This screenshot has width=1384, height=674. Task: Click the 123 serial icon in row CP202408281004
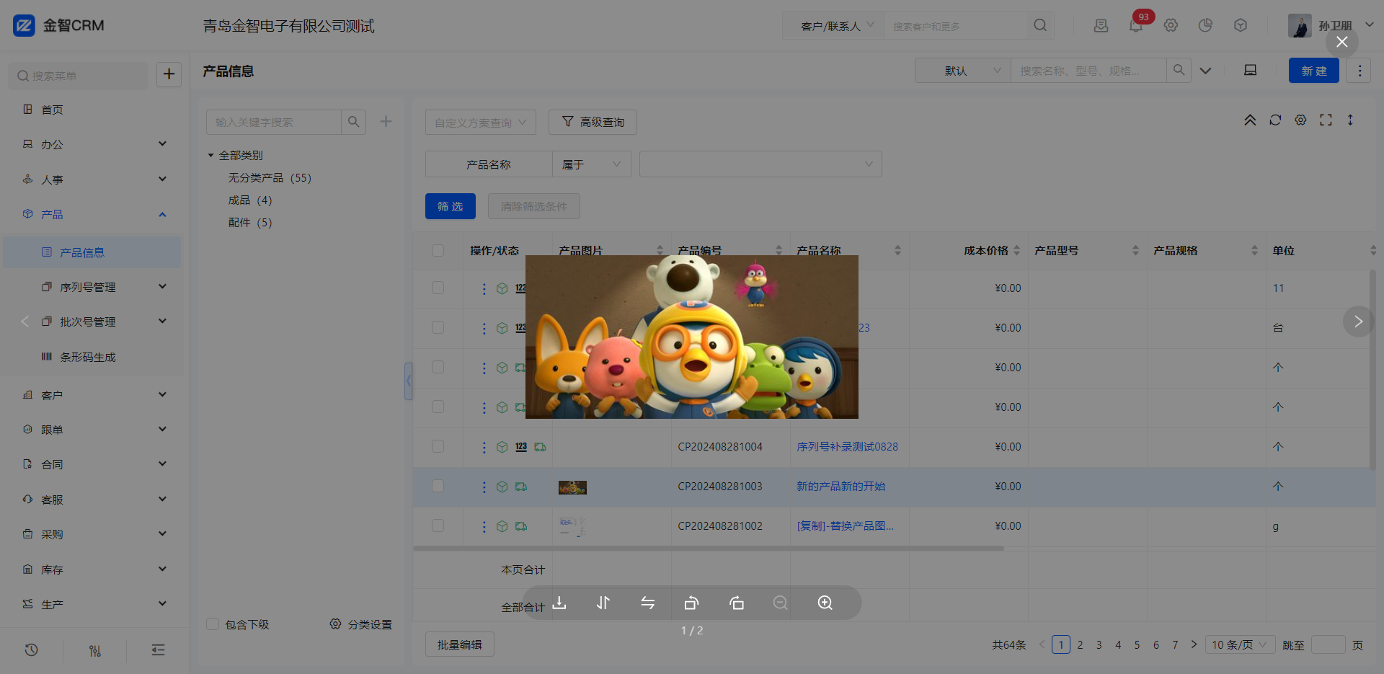coord(521,447)
